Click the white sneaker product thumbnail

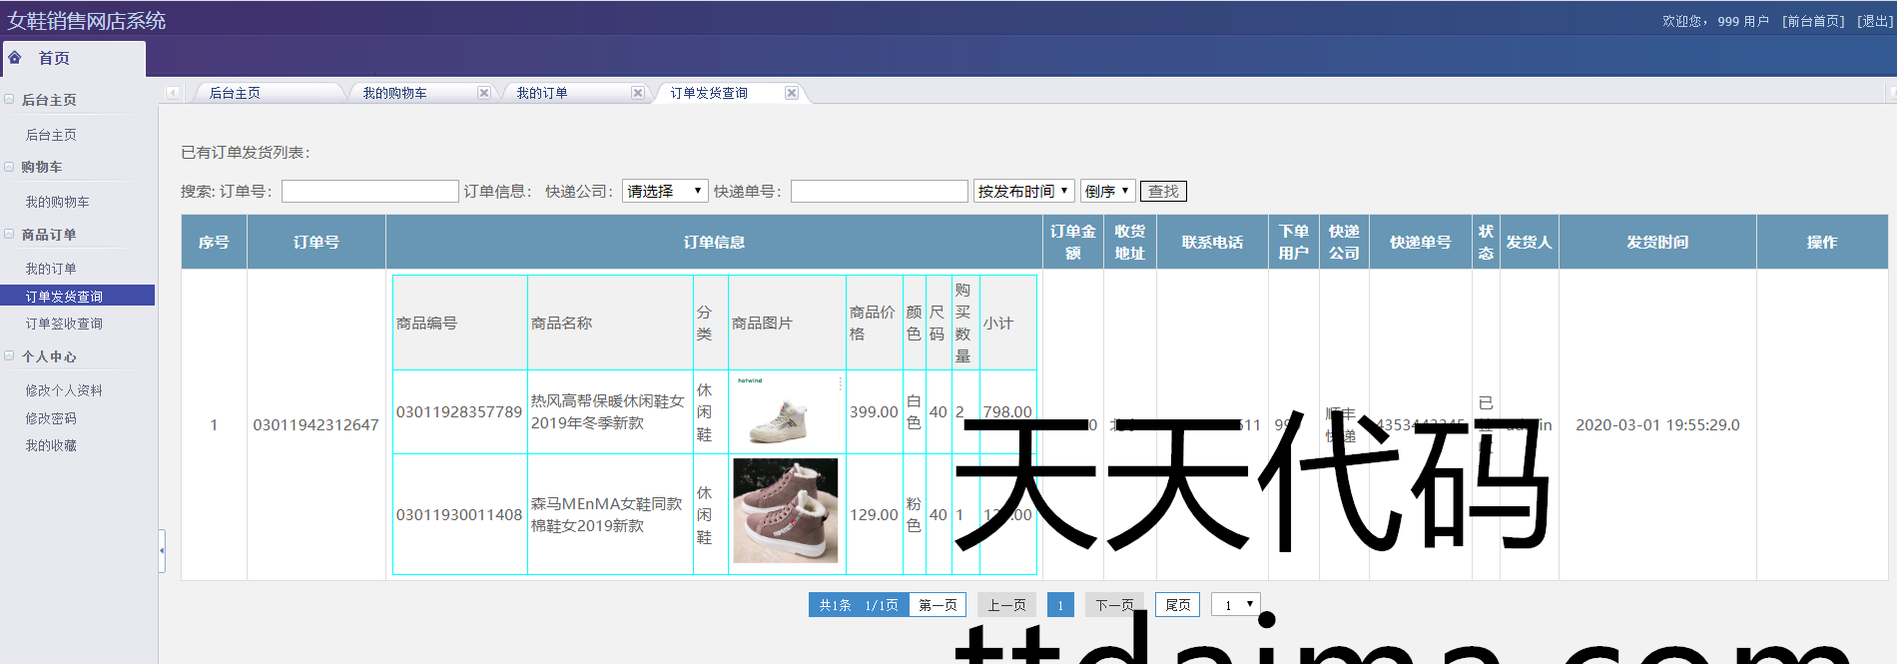[786, 411]
